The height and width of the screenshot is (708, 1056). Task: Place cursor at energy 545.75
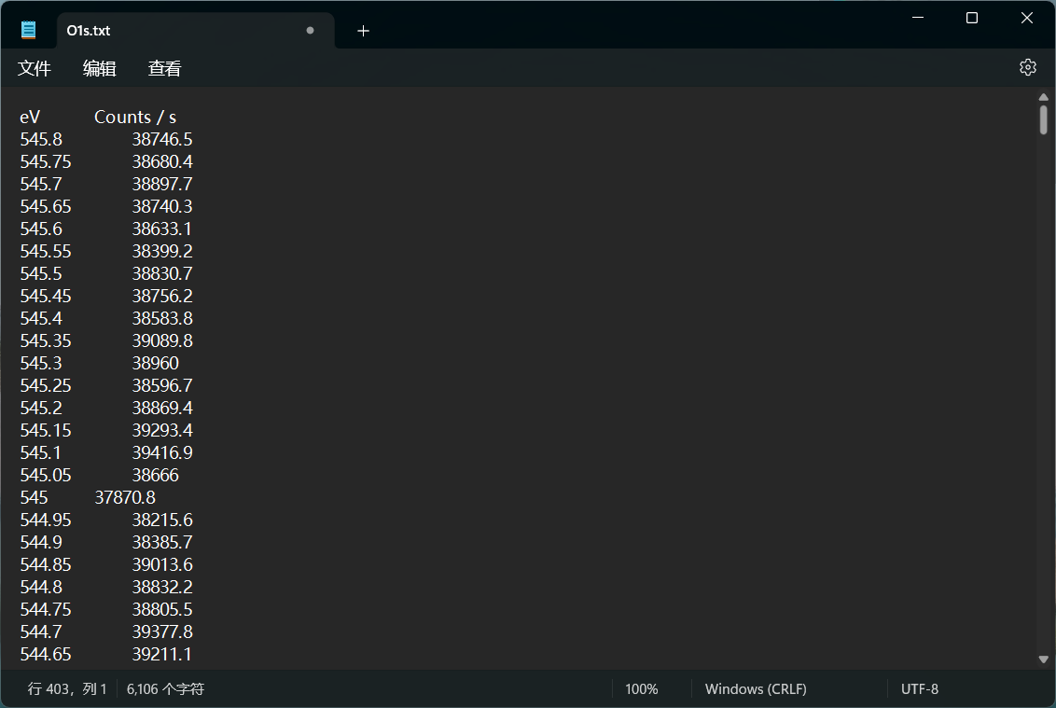tap(45, 161)
